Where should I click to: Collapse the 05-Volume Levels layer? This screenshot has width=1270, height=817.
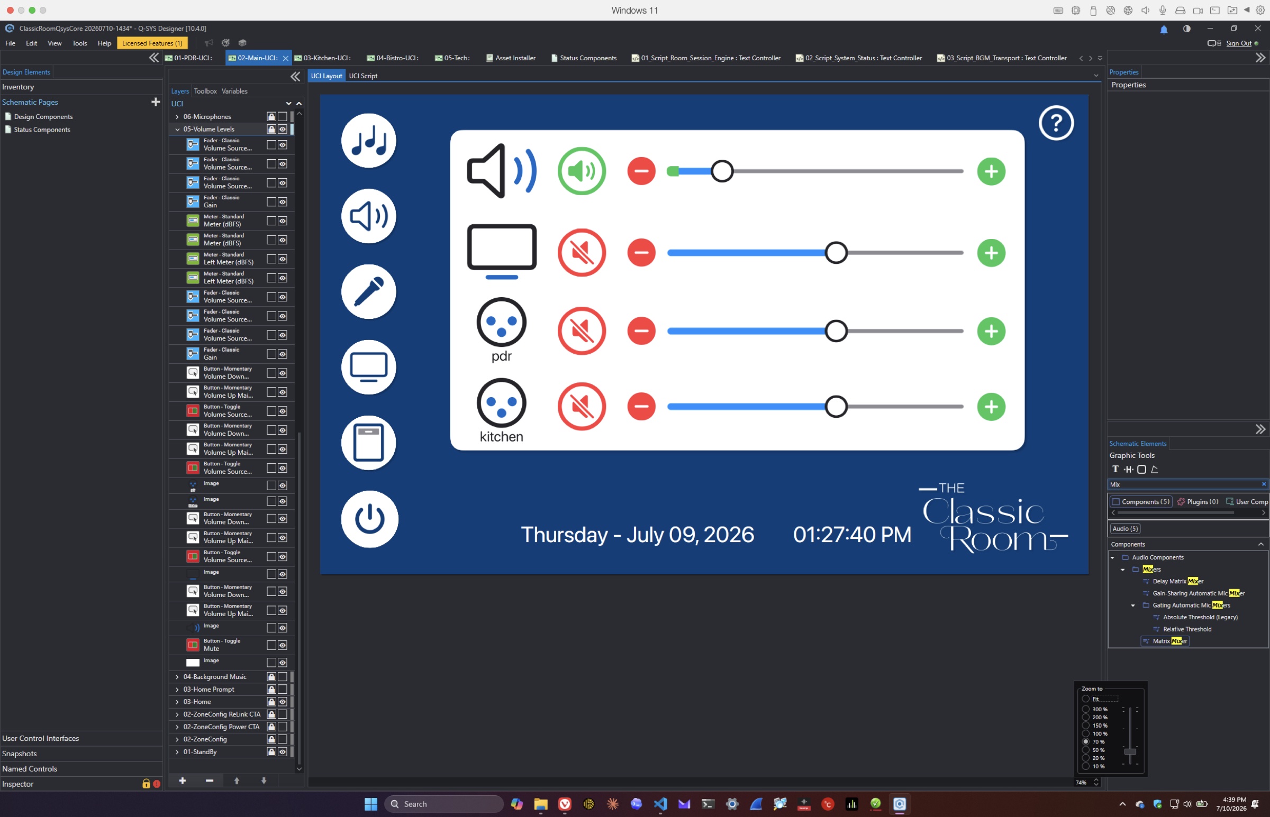tap(177, 129)
